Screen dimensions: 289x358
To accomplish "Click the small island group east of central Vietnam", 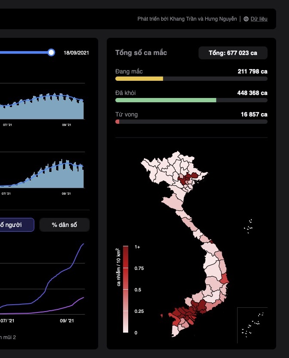I will pos(249,226).
